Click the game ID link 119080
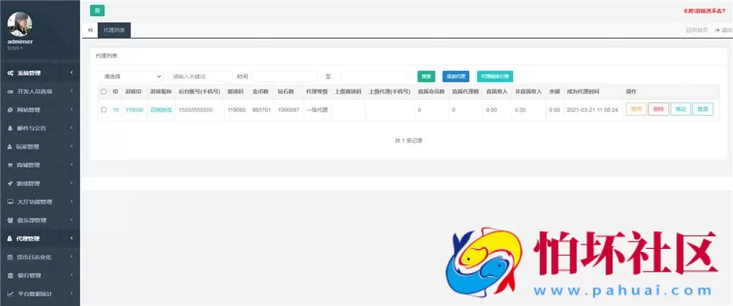The width and height of the screenshot is (733, 306). 134,110
